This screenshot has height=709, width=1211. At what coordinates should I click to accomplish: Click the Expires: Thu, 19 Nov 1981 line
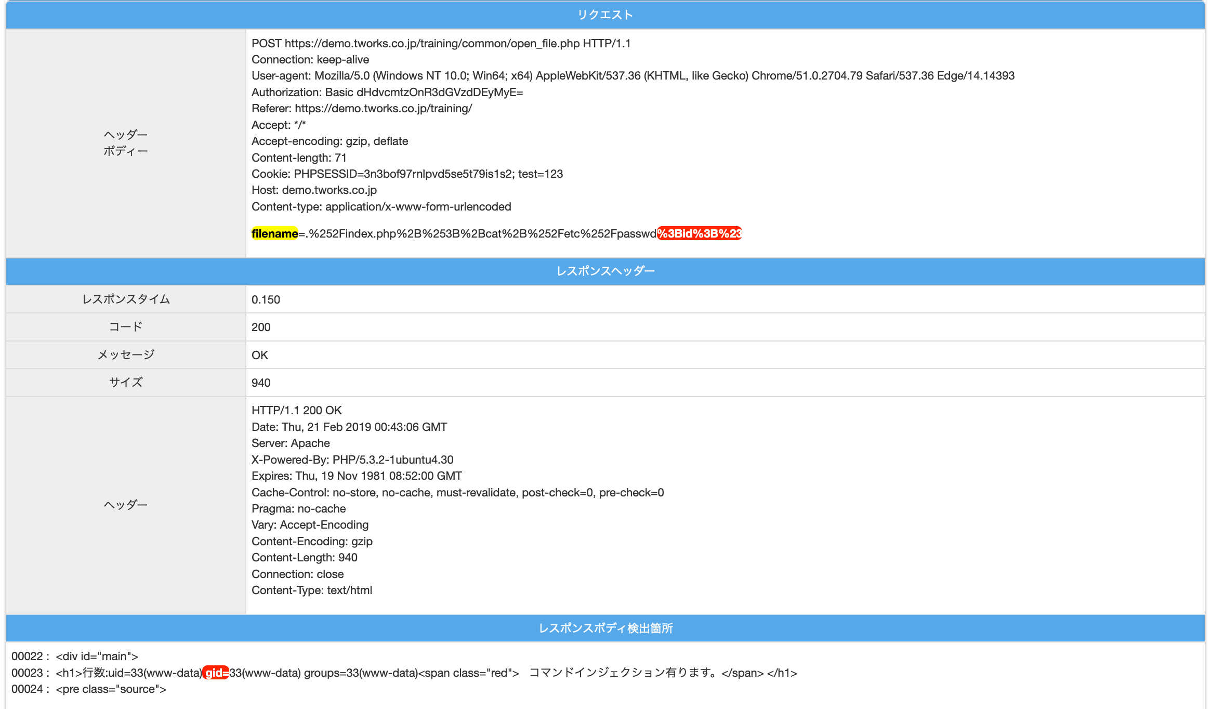(357, 476)
